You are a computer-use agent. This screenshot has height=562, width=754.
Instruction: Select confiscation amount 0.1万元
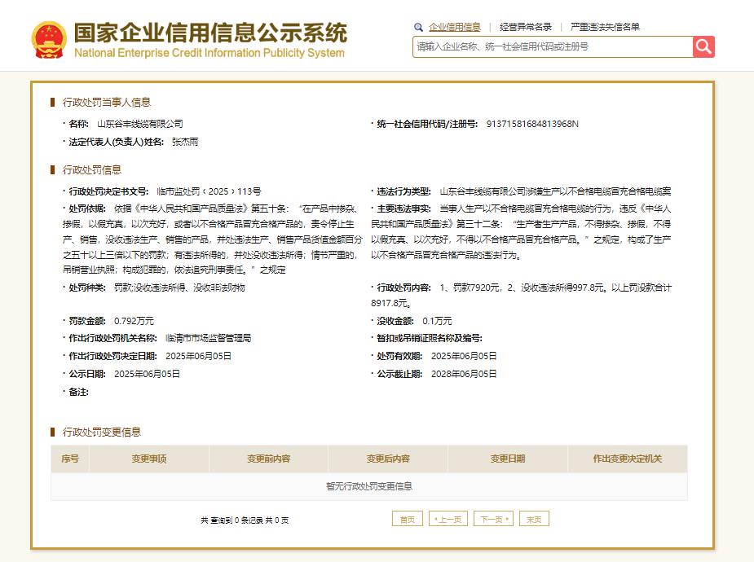click(x=437, y=320)
